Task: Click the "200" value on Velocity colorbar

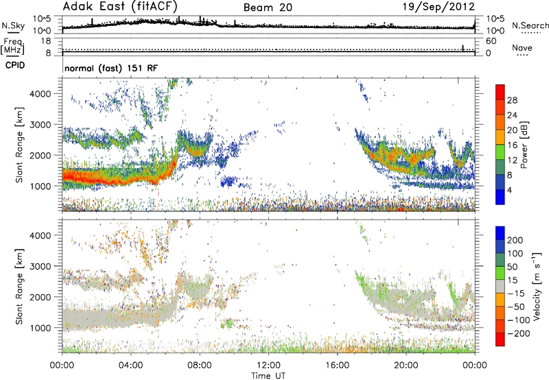Action: [x=515, y=240]
